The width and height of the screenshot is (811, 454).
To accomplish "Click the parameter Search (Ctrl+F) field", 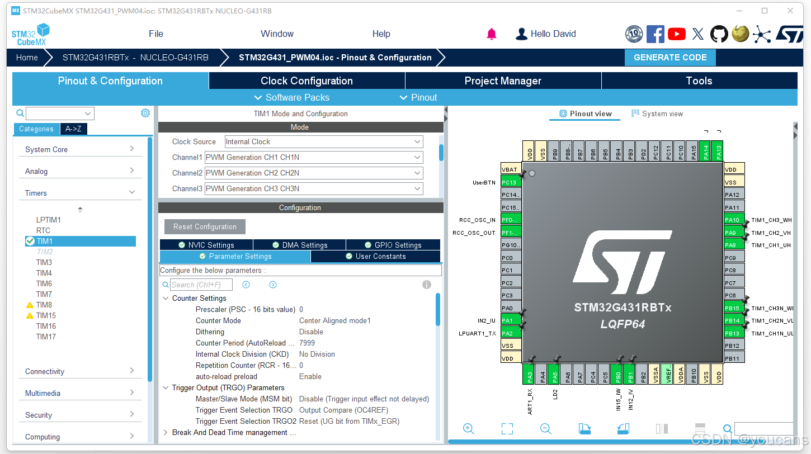I will click(x=201, y=285).
